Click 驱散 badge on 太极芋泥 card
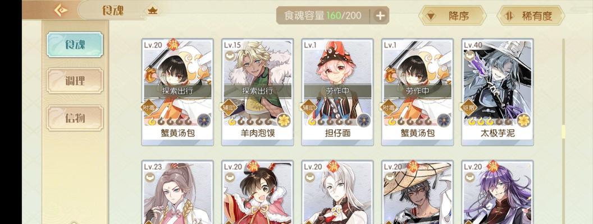The image size is (593, 224). 468,107
